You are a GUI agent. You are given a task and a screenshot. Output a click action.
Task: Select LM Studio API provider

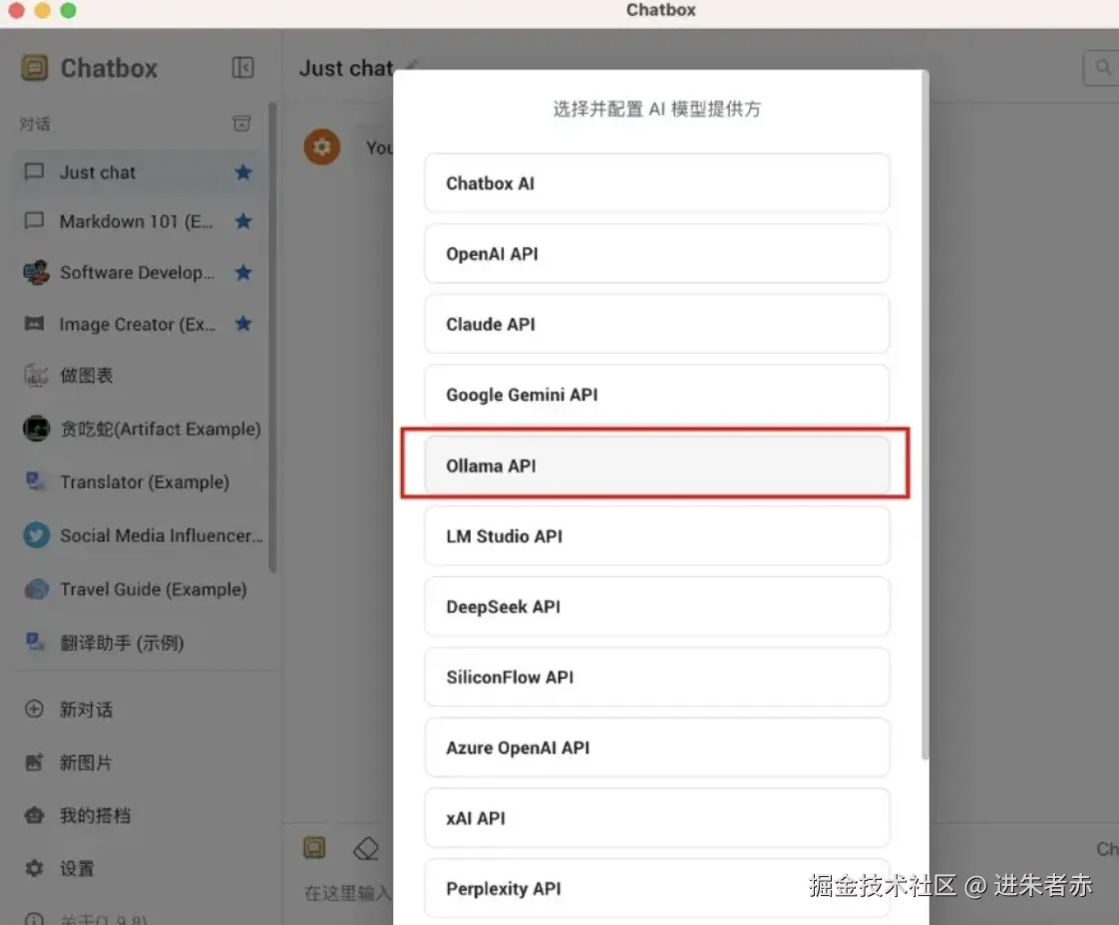pyautogui.click(x=656, y=535)
